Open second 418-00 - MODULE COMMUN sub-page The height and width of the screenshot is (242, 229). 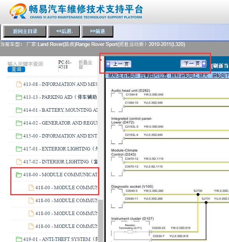point(67,201)
